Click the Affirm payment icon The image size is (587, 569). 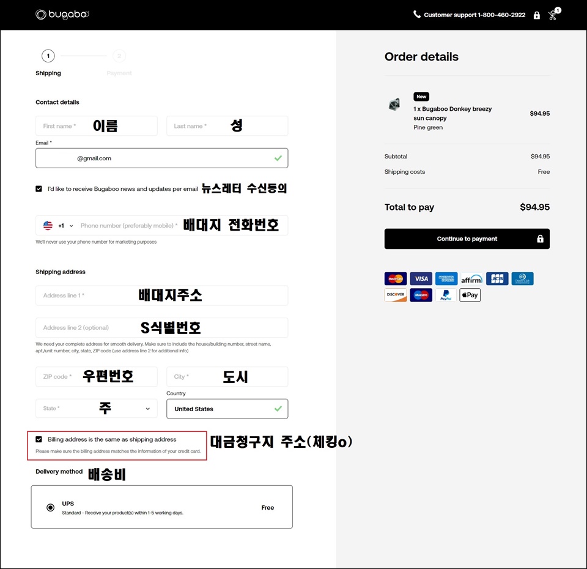471,279
